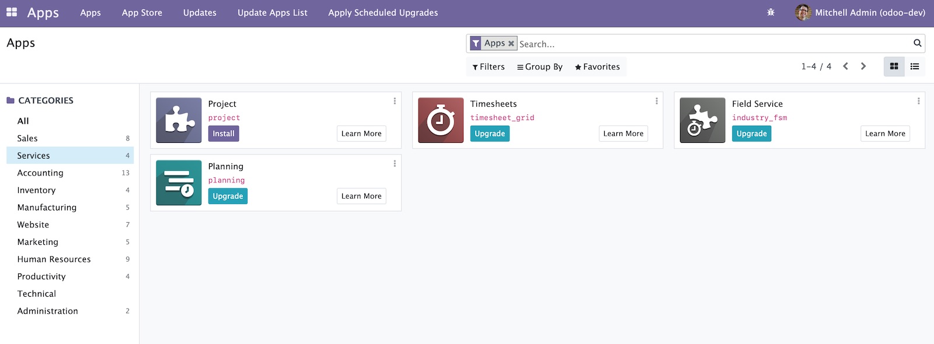The image size is (934, 344).
Task: Select the Inventory category
Action: (70, 190)
